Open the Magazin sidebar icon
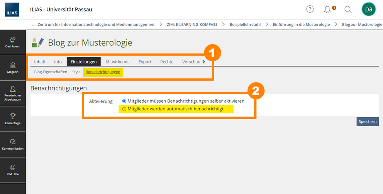Viewport: 383px width, 194px height. pyautogui.click(x=13, y=68)
